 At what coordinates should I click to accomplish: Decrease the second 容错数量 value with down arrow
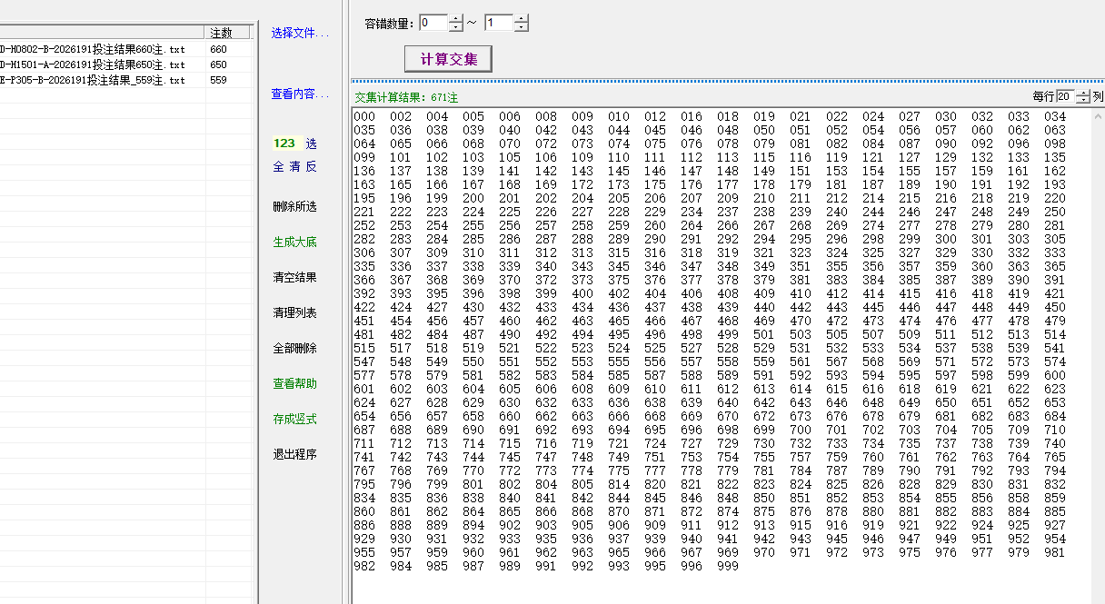coord(521,27)
